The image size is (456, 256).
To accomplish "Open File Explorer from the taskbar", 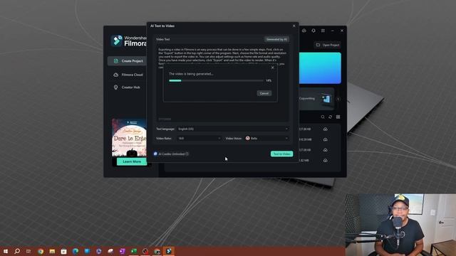I will [52, 251].
